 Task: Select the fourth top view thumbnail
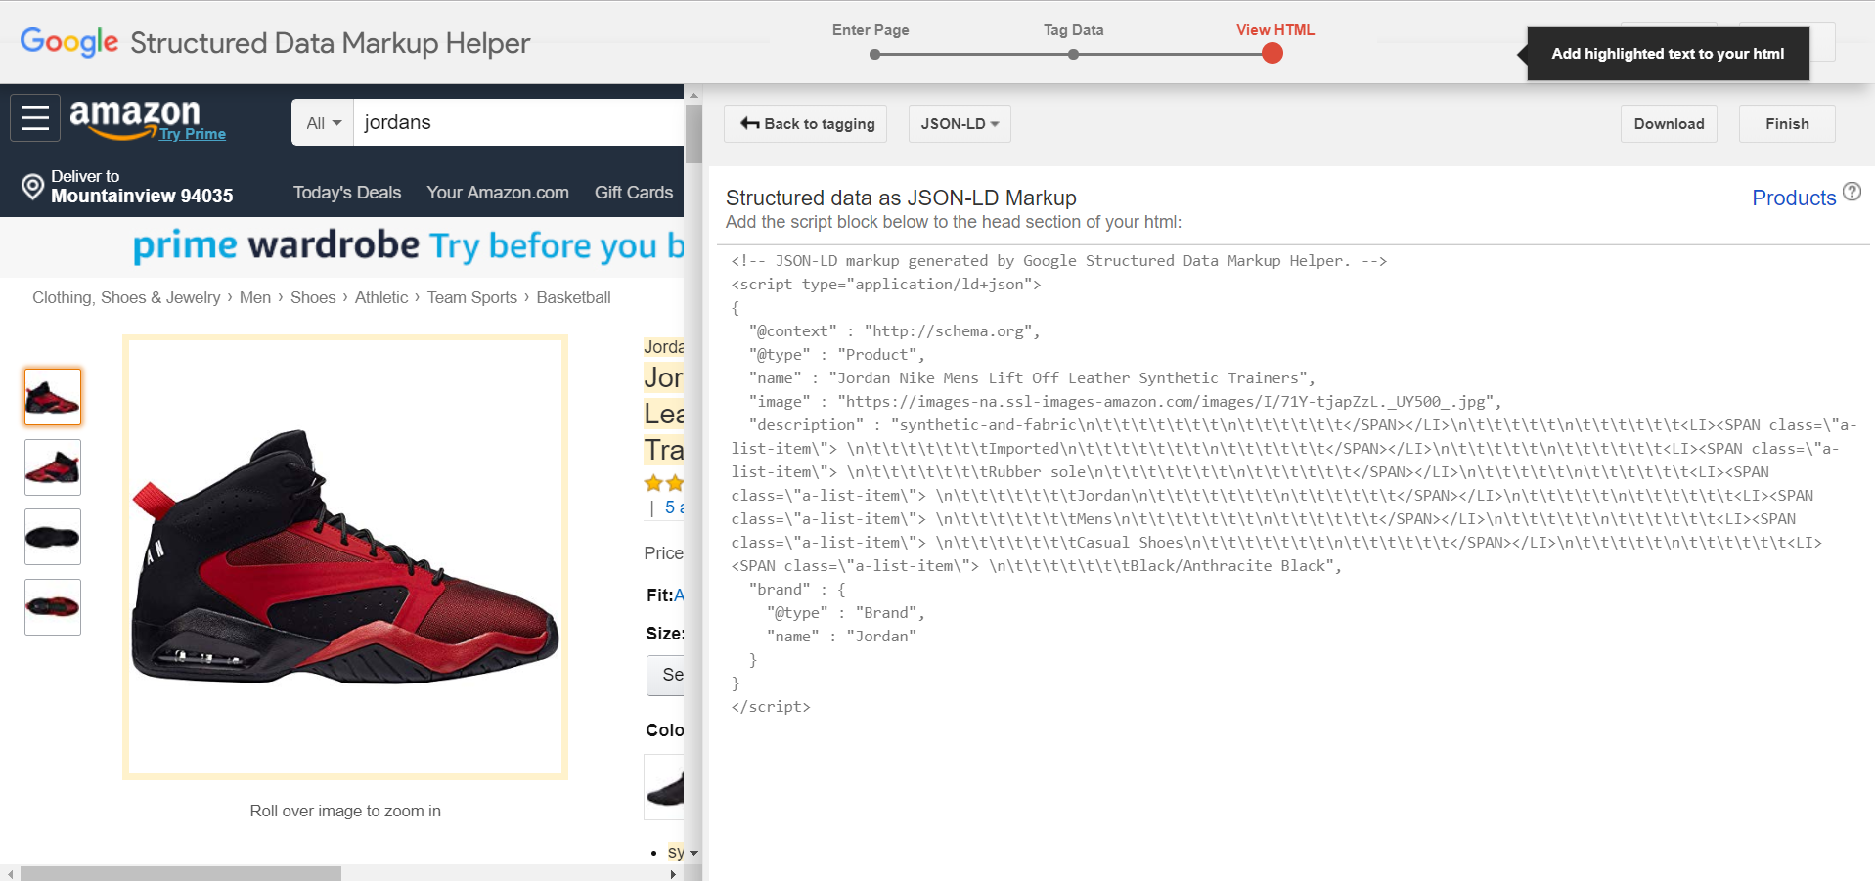click(53, 607)
